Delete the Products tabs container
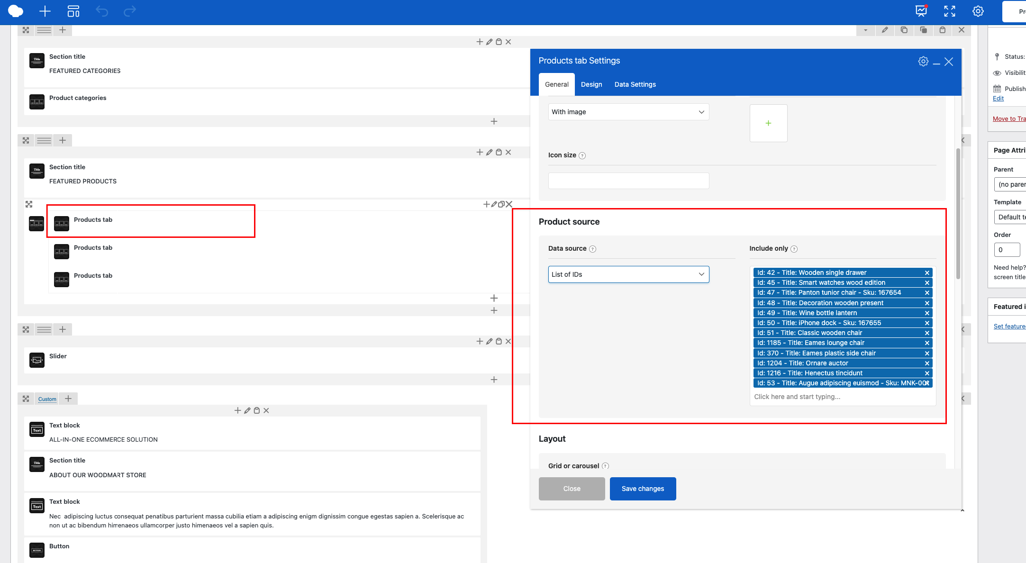1026x563 pixels. pyautogui.click(x=509, y=204)
